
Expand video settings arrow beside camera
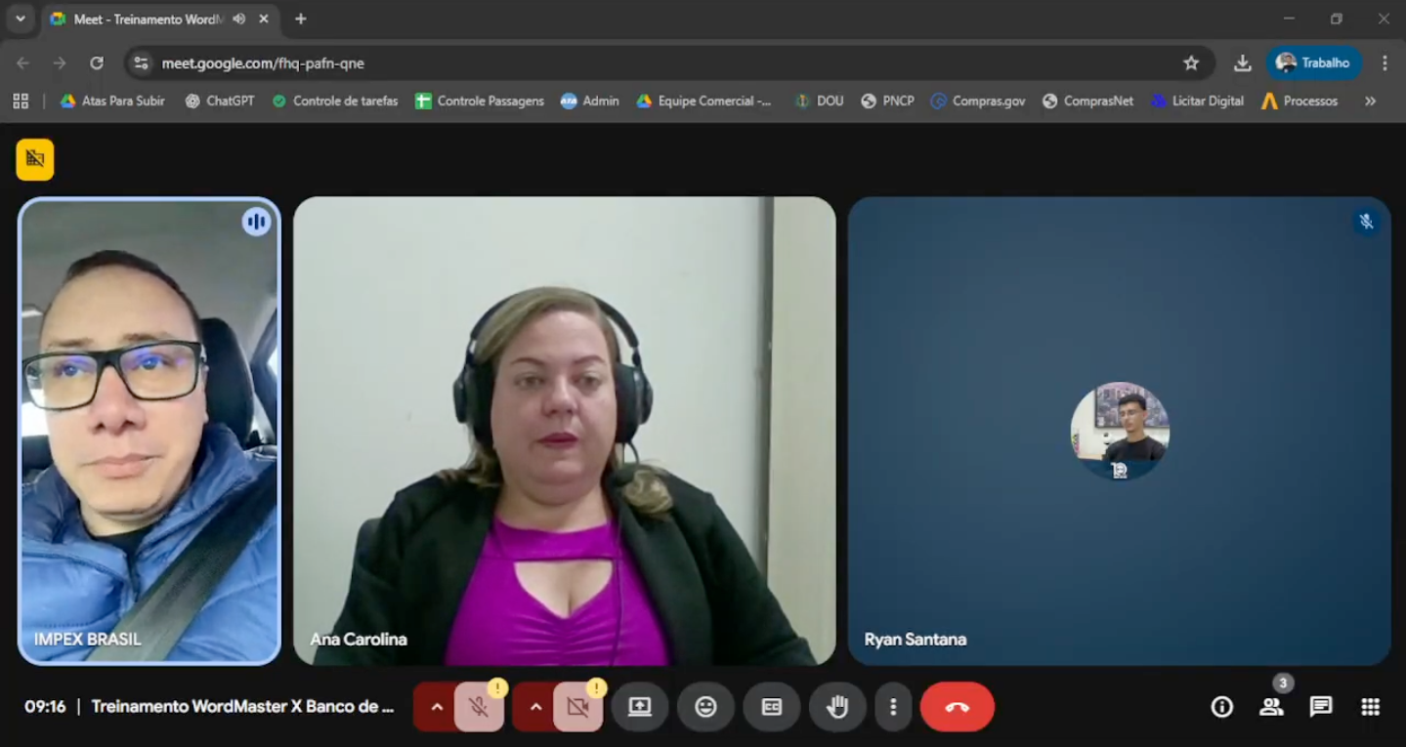coord(534,707)
